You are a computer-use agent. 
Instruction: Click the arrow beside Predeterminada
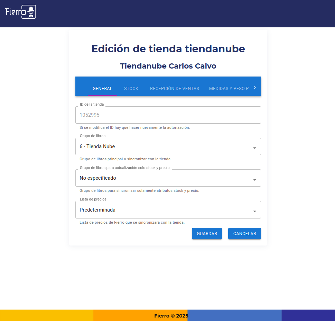click(254, 211)
